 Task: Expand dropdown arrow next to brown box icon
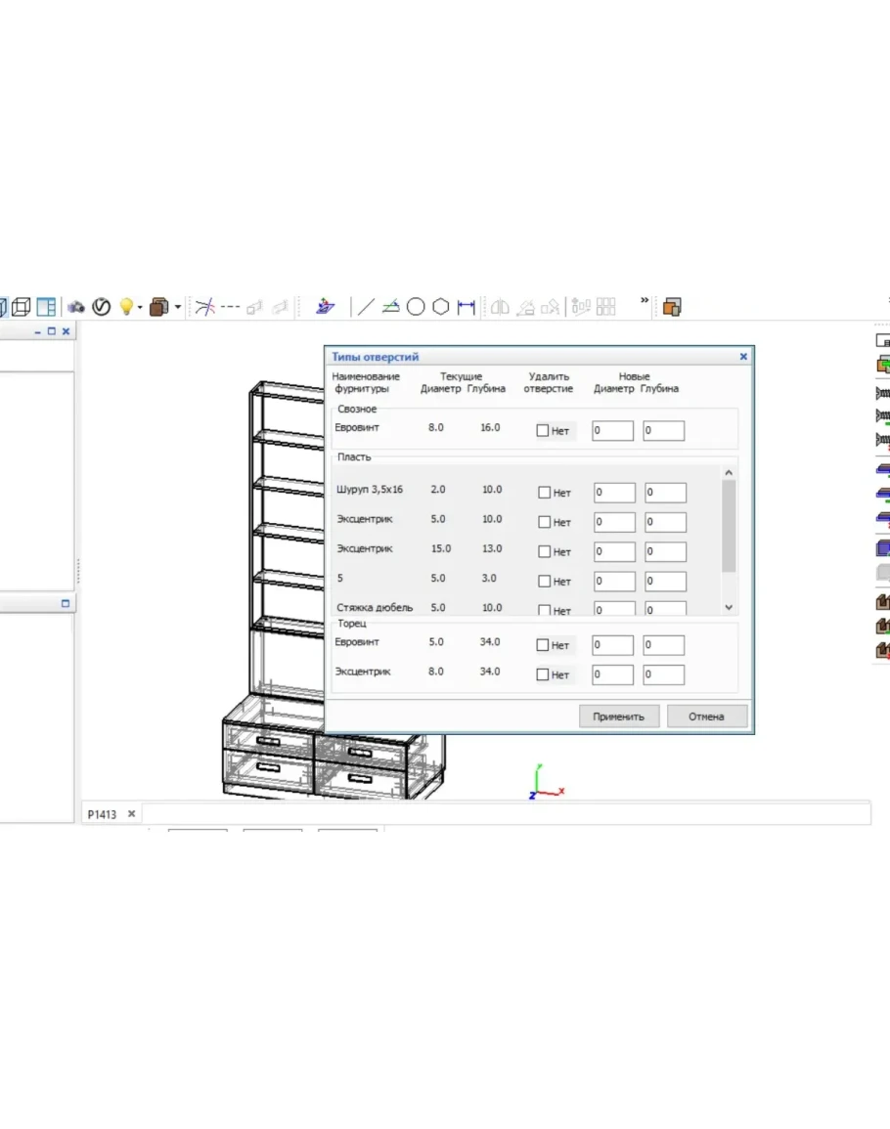pyautogui.click(x=178, y=308)
